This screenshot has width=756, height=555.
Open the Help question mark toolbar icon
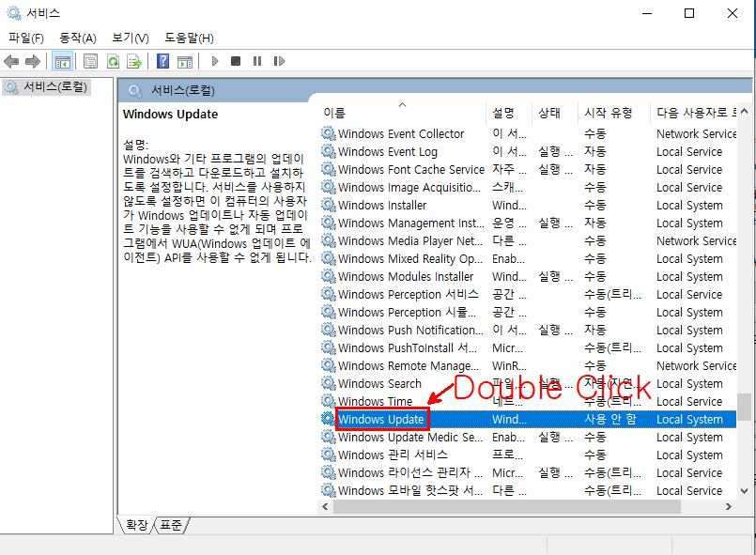163,61
